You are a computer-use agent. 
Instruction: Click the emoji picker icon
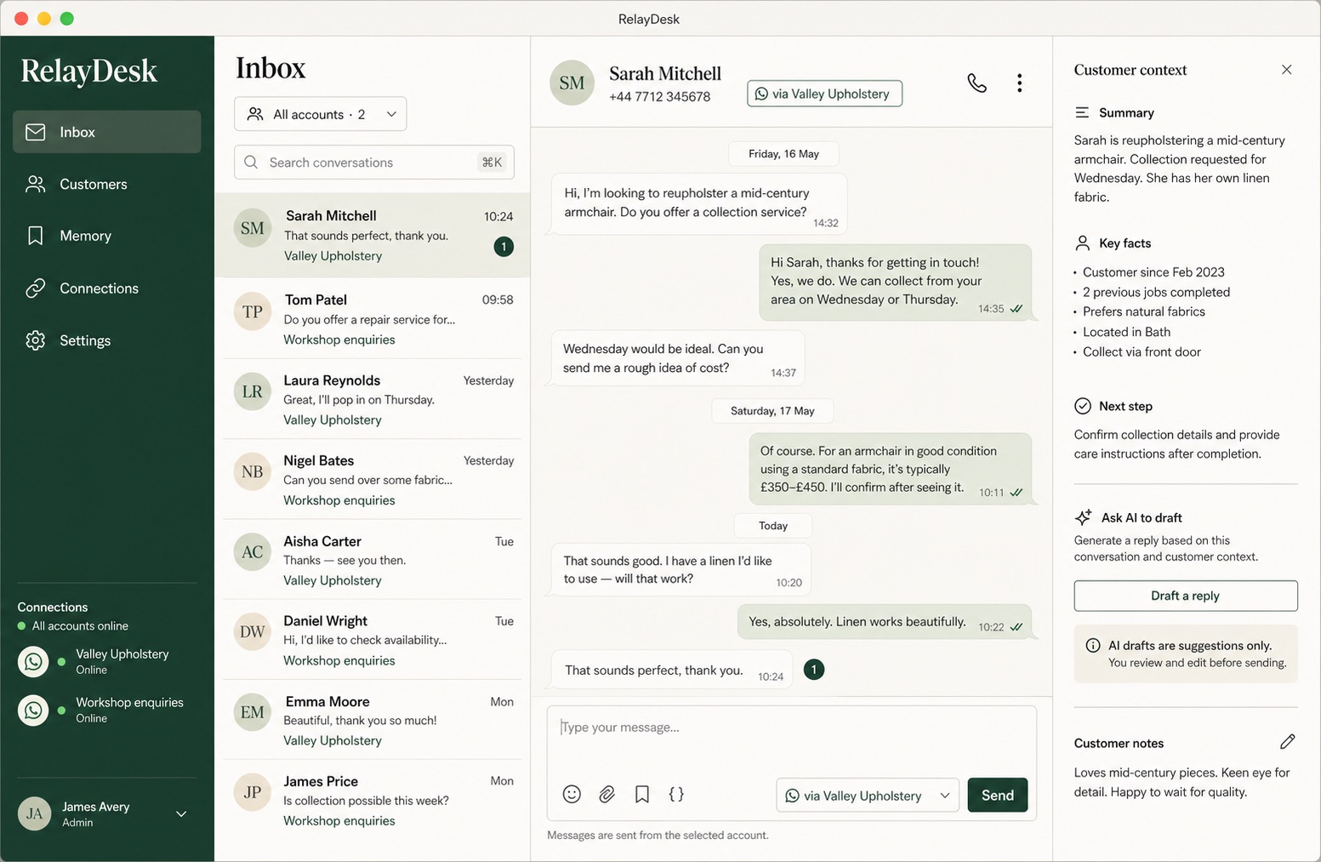572,794
